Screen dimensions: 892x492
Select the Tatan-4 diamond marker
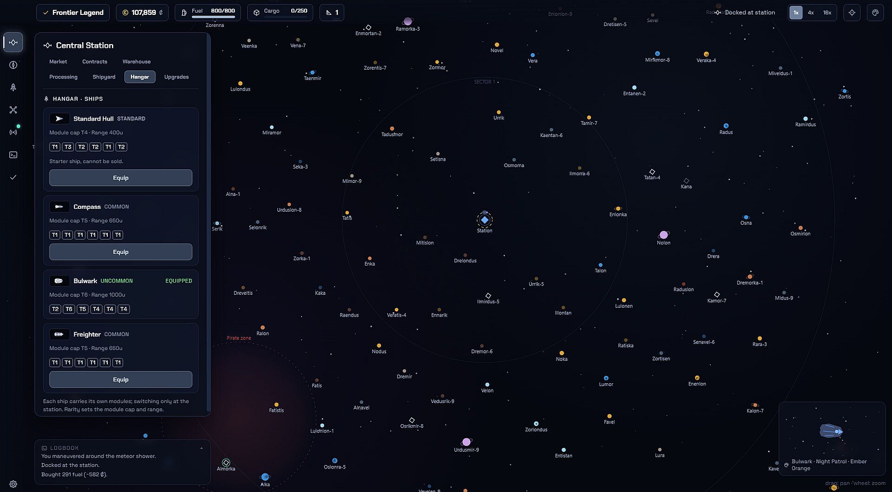[652, 172]
